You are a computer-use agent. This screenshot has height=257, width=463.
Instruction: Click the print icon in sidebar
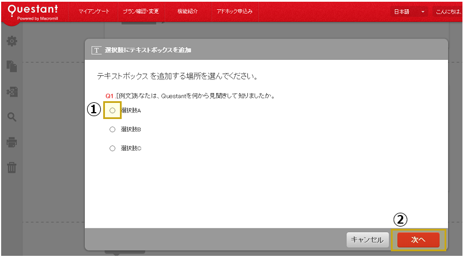(x=12, y=142)
